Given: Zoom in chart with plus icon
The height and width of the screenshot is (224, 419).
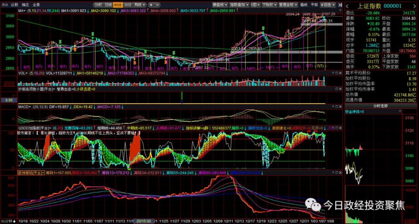Looking at the screenshot, I should tap(151, 5).
